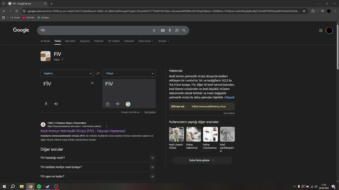
Task: Click Google Çeviri'de aç link
Action: 130,112
